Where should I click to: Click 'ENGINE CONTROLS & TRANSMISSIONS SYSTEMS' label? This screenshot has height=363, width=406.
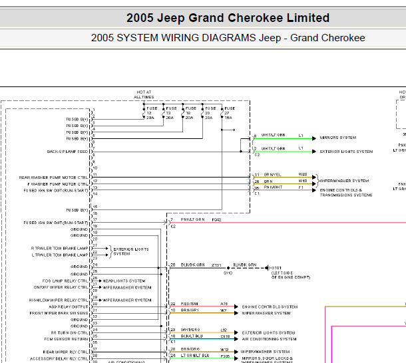click(346, 193)
